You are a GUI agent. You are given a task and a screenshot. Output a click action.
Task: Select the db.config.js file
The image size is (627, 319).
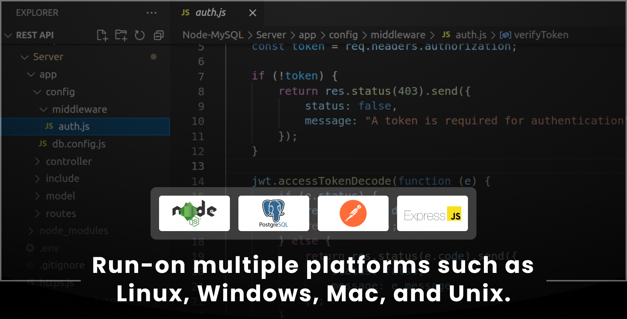point(79,144)
